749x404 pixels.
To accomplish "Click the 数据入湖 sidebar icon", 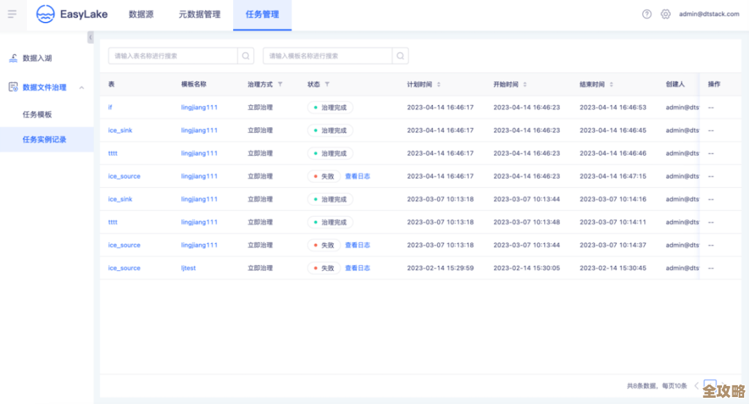I will [12, 57].
